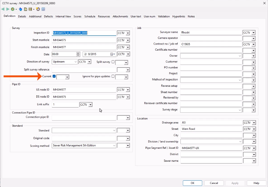Click the blue pointing hand icon

coord(21,9)
